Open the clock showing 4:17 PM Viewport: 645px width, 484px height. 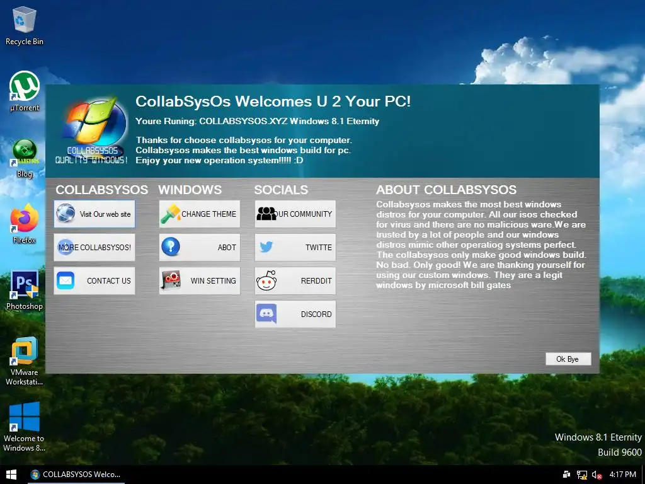click(x=622, y=475)
